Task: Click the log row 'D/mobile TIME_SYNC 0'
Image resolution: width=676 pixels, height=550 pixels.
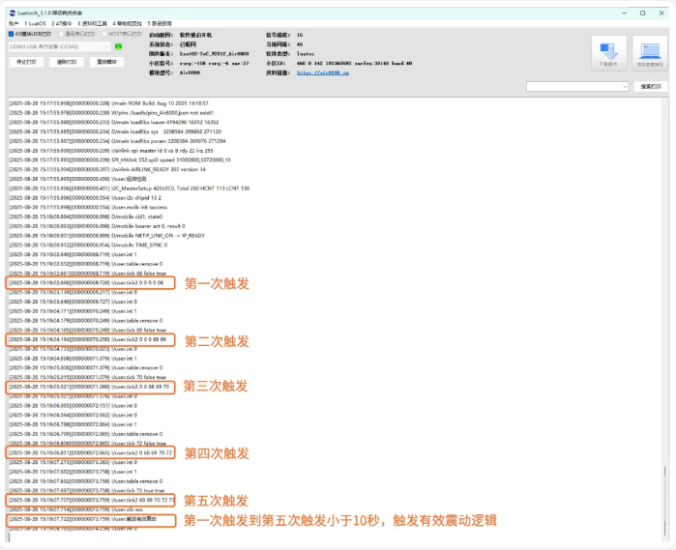Action: [x=88, y=246]
